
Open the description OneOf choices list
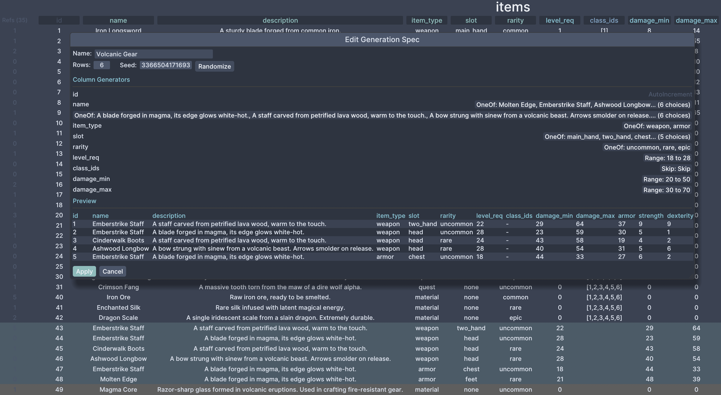point(382,115)
